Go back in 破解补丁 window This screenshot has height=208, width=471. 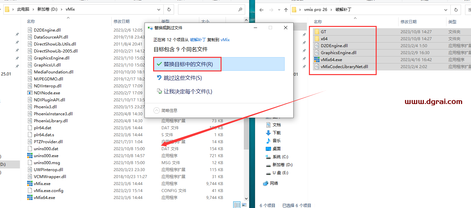(x=261, y=9)
